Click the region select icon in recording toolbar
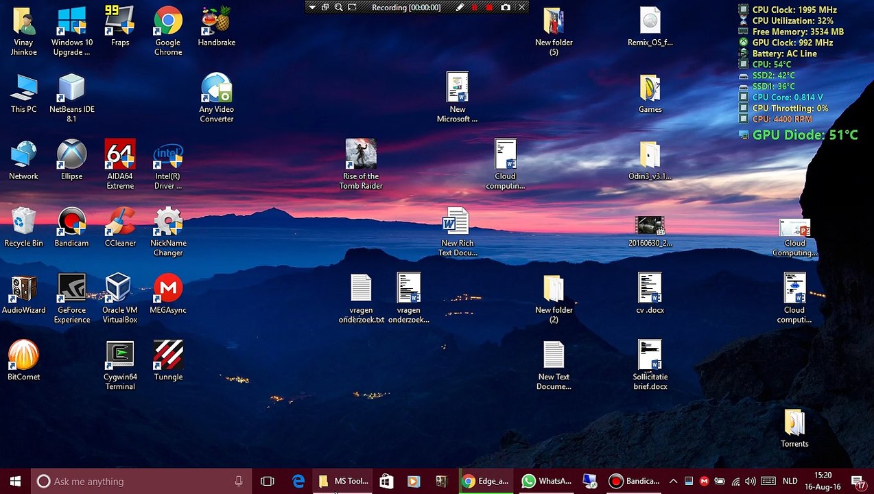 pos(352,8)
